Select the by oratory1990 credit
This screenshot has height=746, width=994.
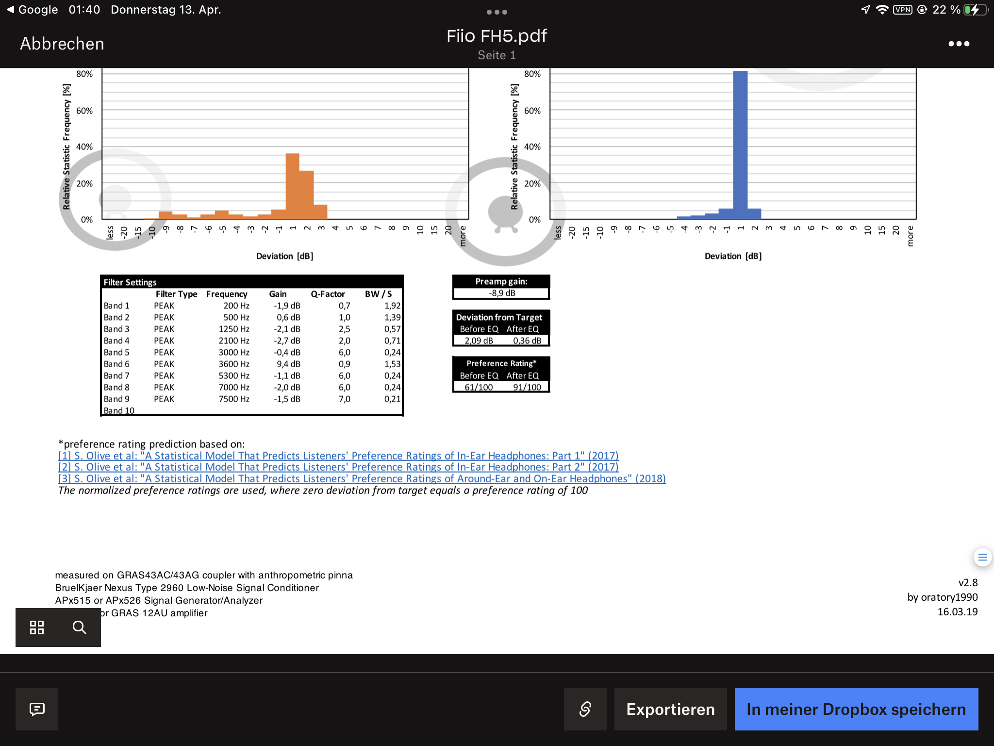click(943, 597)
